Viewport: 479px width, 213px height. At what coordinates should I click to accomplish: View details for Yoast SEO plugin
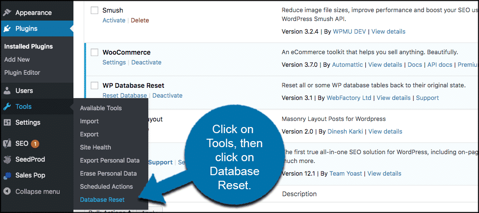pyautogui.click(x=385, y=174)
